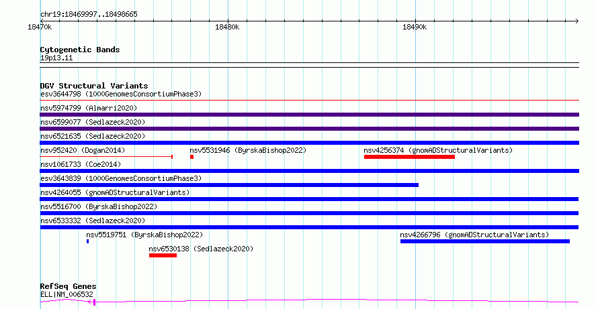Screen dimensions: 598x309
Task: Open nsv5516700 (ByrskaBishop2022) label
Action: 99,206
